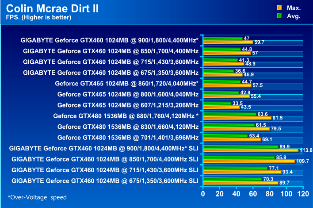Click the value '42.9' on the chart
313x208 pixels.
point(245,92)
